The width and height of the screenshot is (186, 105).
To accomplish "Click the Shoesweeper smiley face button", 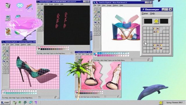I will [x=156, y=21].
